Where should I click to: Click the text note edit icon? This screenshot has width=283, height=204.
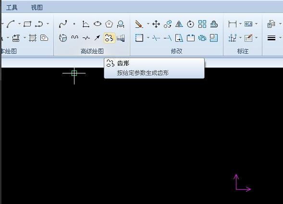248,38
